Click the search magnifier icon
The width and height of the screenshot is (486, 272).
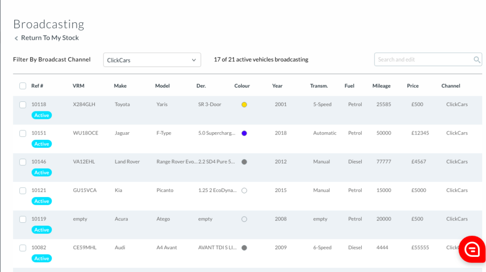point(477,60)
